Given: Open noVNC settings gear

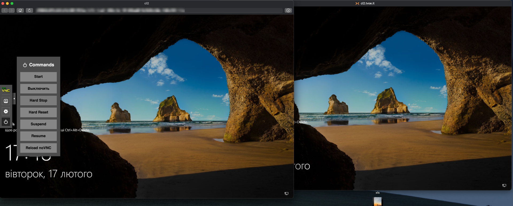Looking at the screenshot, I should (6, 111).
